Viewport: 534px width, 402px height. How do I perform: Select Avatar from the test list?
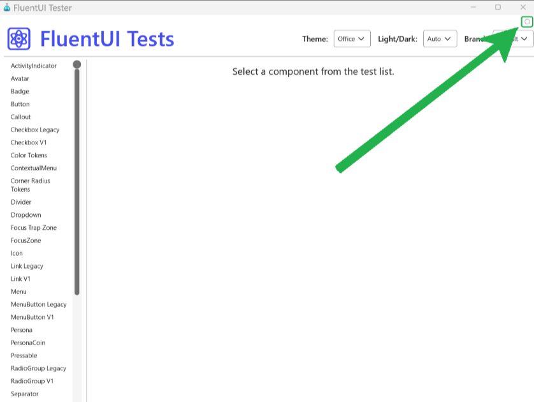pyautogui.click(x=20, y=78)
